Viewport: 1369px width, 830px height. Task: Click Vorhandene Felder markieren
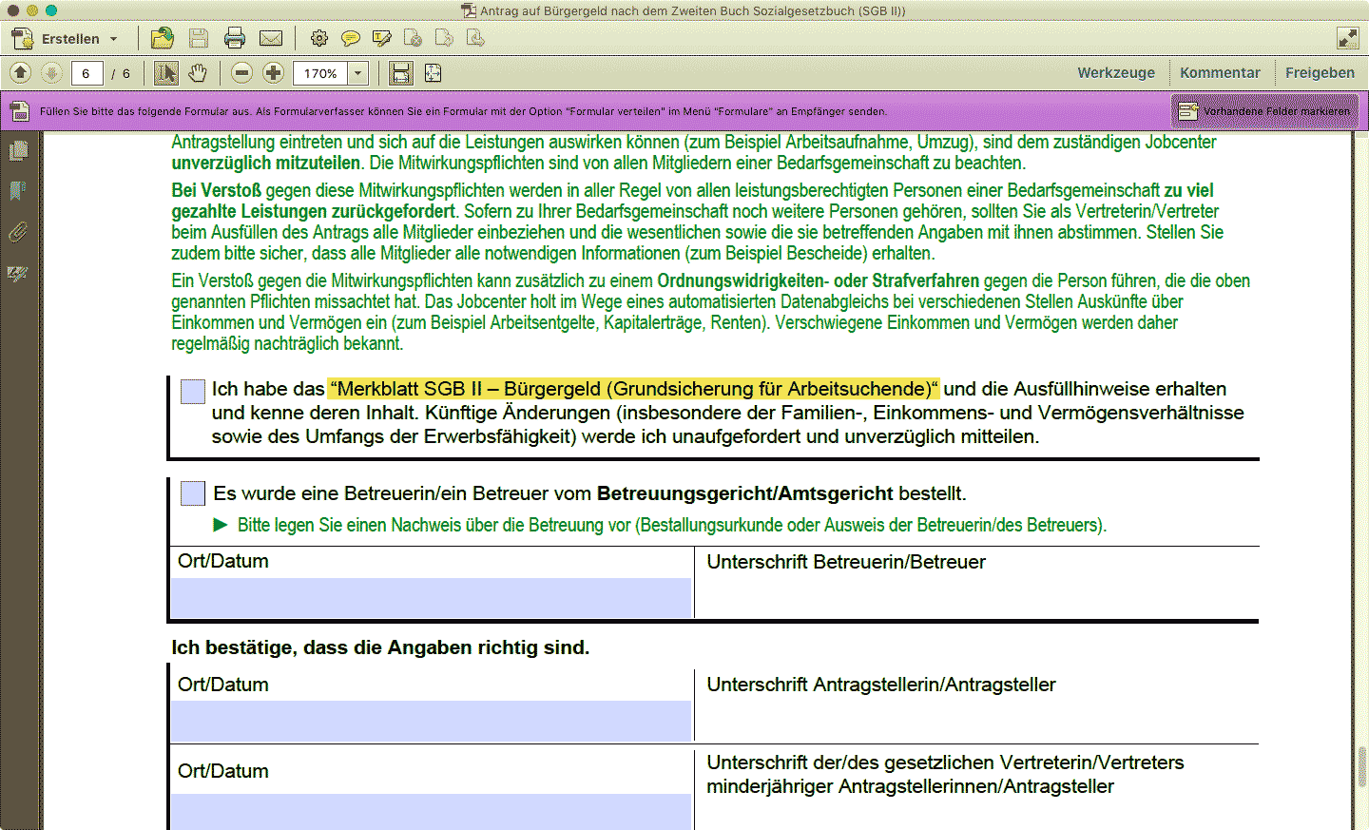[x=1263, y=110]
